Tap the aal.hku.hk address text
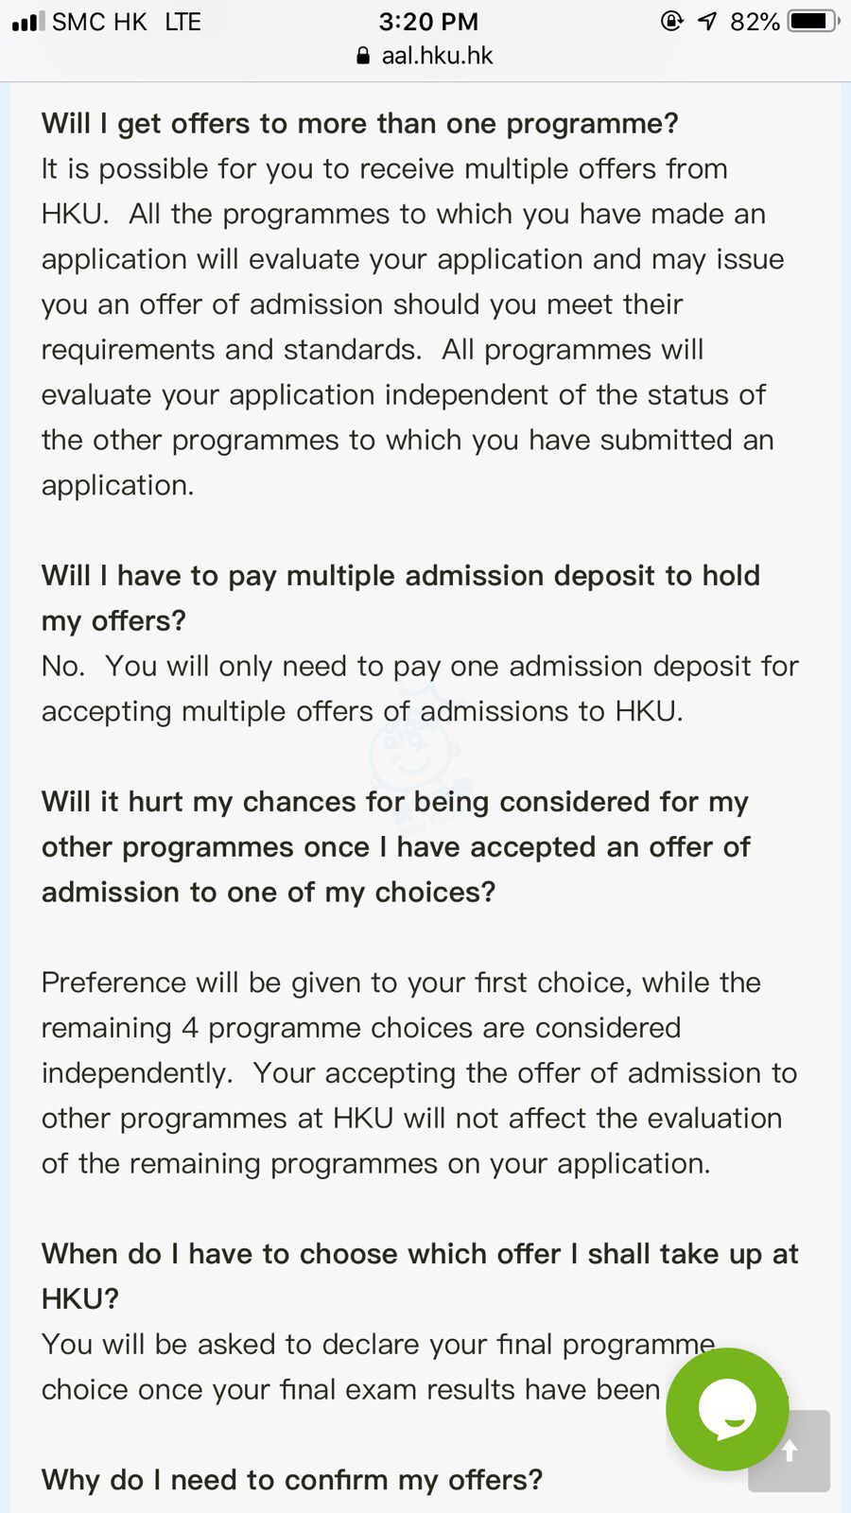The image size is (851, 1513). pos(437,56)
